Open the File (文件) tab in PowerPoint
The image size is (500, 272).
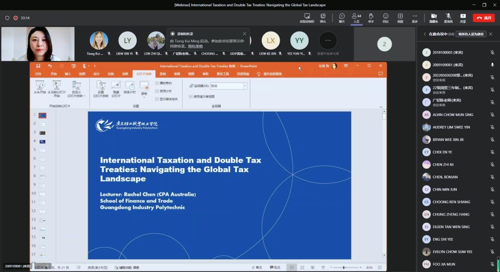pyautogui.click(x=38, y=74)
